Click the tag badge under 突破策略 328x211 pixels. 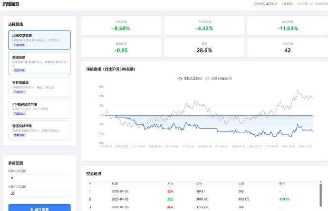point(19,70)
